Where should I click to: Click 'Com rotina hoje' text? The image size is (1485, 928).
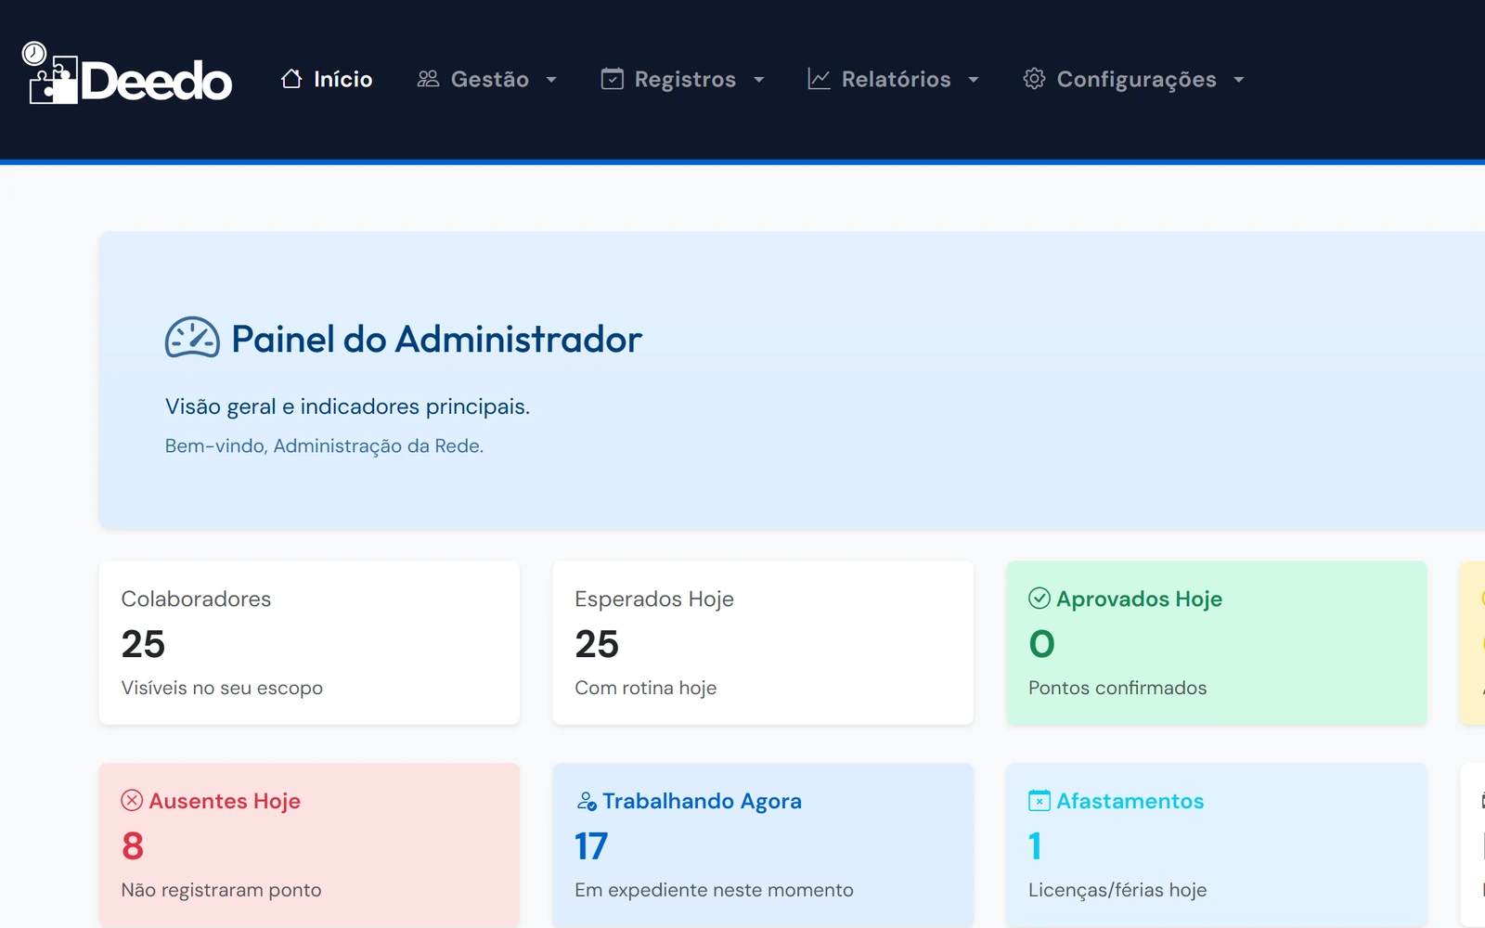[645, 688]
